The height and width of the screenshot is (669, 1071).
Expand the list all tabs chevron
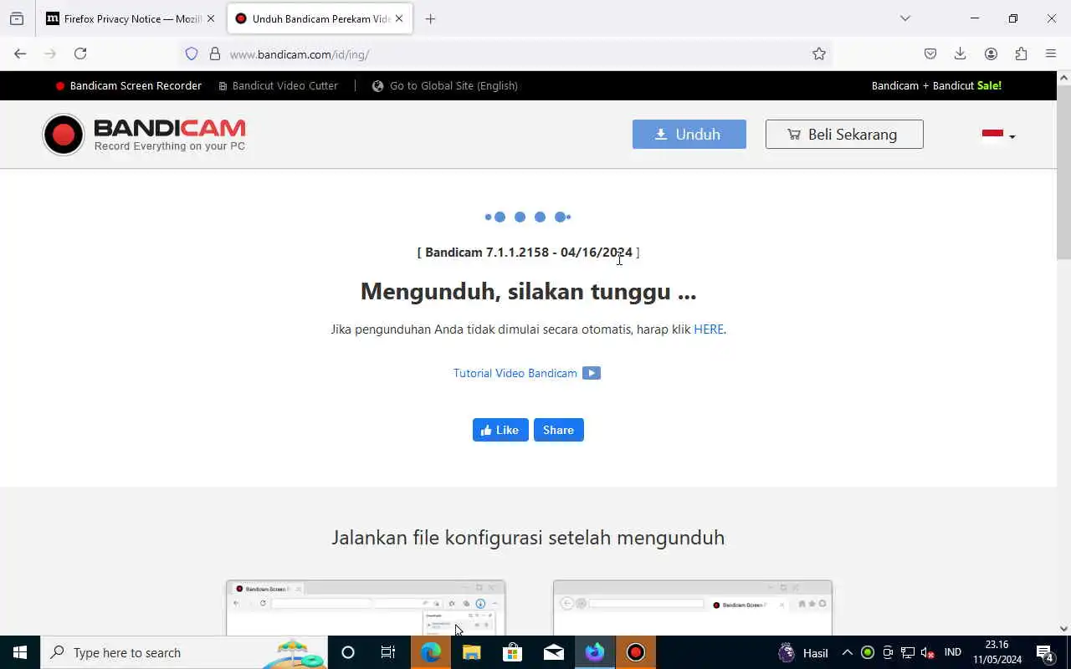(x=904, y=18)
